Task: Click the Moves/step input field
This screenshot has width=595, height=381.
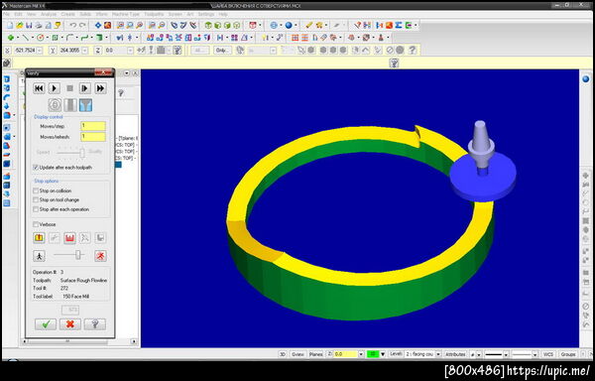Action: coord(93,126)
